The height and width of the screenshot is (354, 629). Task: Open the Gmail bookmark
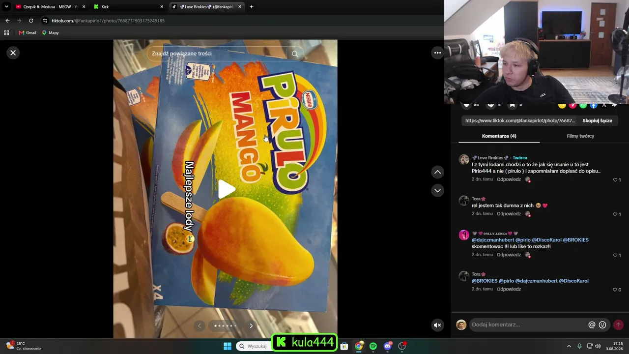tap(28, 33)
